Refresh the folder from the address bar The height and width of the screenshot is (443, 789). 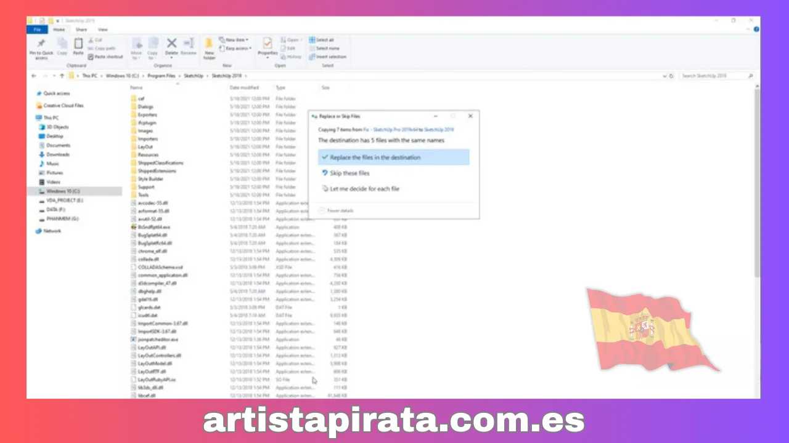click(x=671, y=76)
